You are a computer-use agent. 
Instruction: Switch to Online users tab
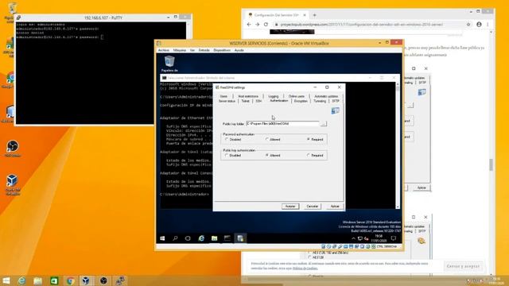[297, 96]
